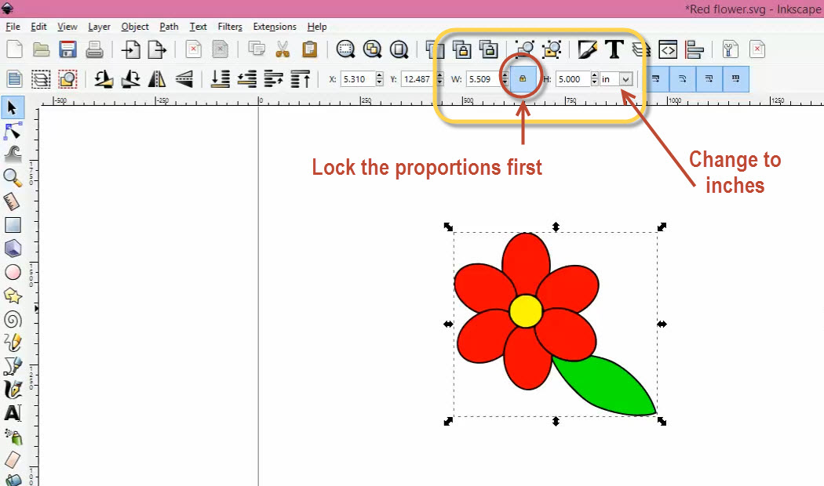The width and height of the screenshot is (824, 486).
Task: Select the Spiral tool
Action: coord(13,319)
